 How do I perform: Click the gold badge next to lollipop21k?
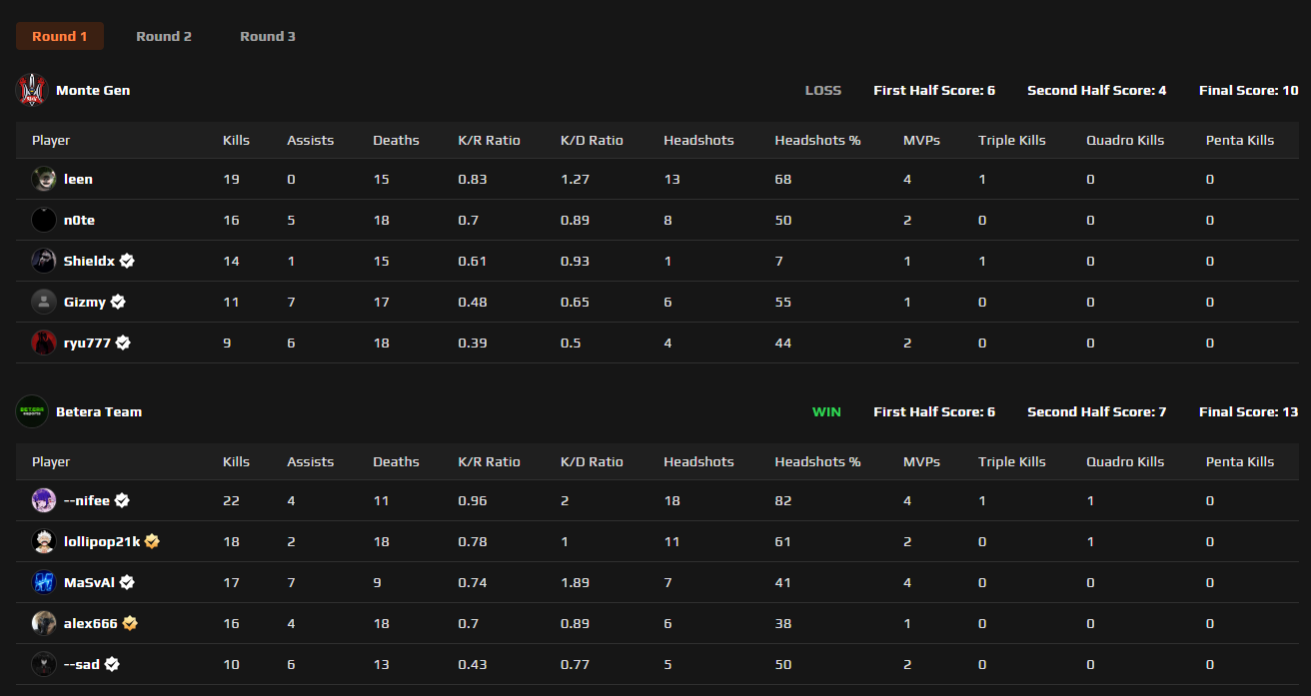(x=152, y=541)
